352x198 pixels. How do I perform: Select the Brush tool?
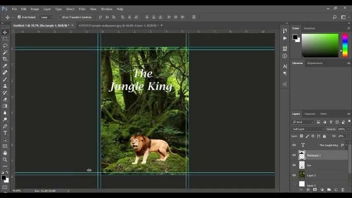click(x=5, y=79)
